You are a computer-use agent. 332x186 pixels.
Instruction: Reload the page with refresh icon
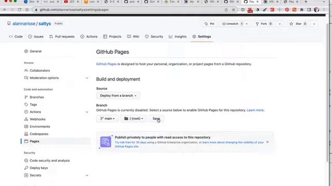(x=20, y=10)
